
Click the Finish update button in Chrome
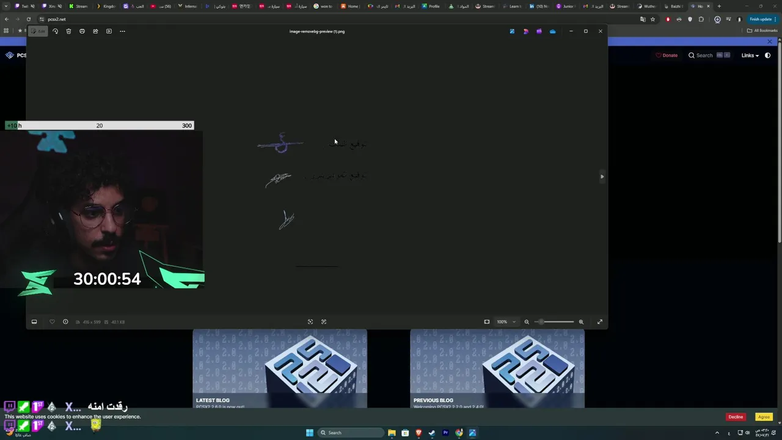click(x=764, y=19)
